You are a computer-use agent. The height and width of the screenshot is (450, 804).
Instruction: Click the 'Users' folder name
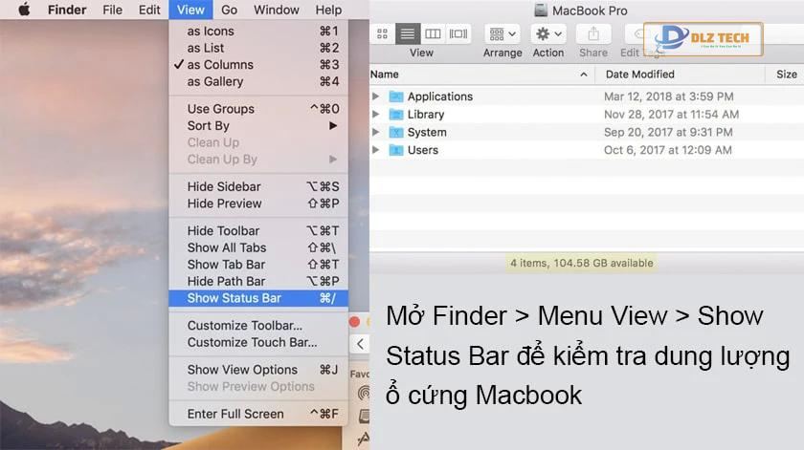[x=422, y=150]
